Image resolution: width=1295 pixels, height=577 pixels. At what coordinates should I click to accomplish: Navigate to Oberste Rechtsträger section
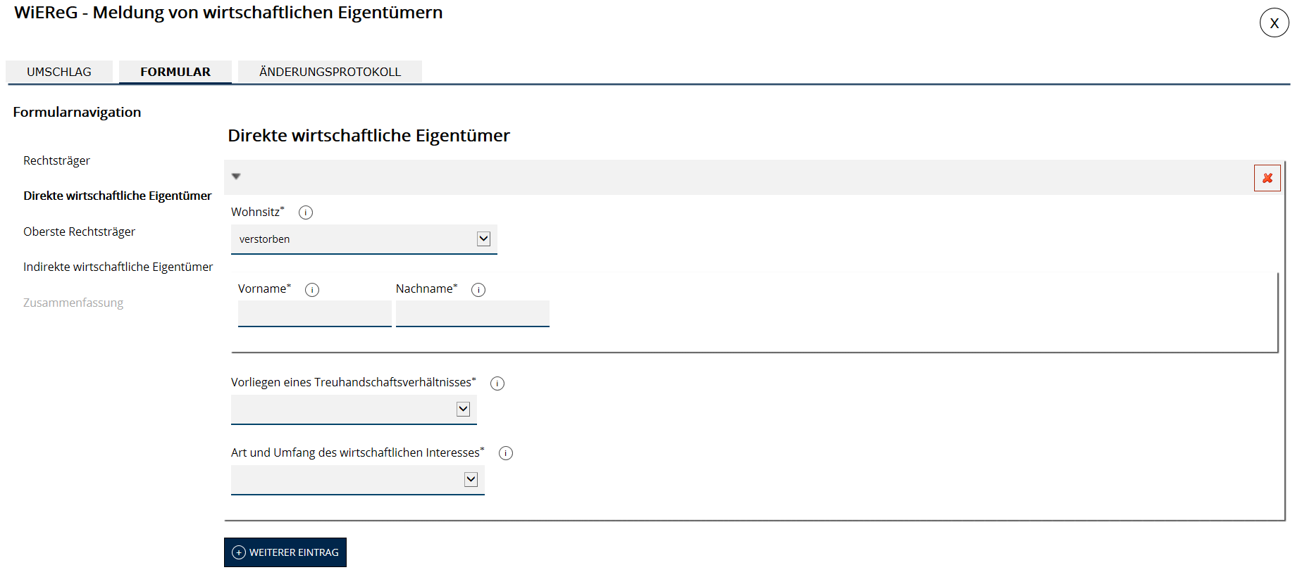(x=79, y=232)
